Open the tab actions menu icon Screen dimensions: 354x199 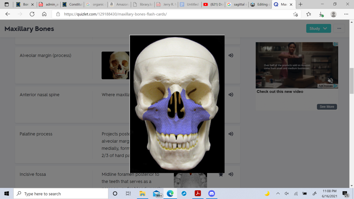click(7, 5)
